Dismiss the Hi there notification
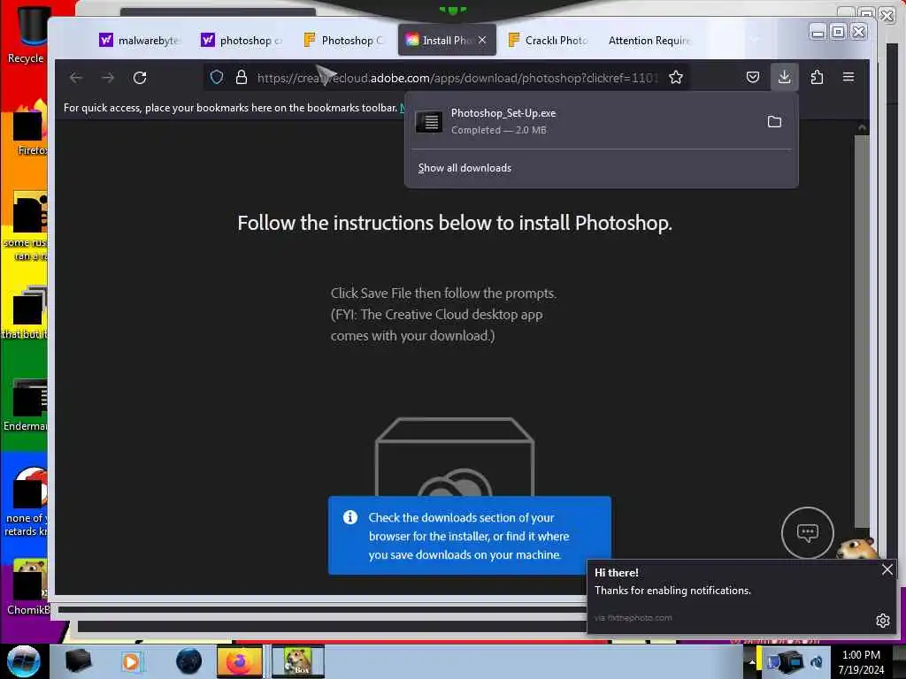Screen dimensions: 906x679 coord(887,570)
